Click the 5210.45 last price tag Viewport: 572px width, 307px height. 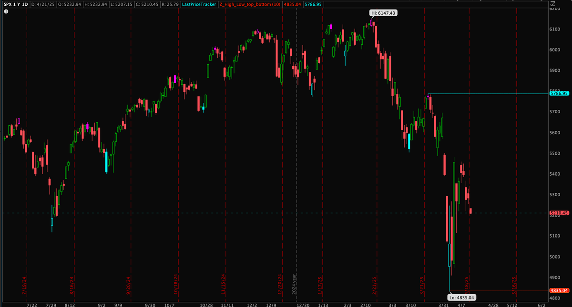559,213
